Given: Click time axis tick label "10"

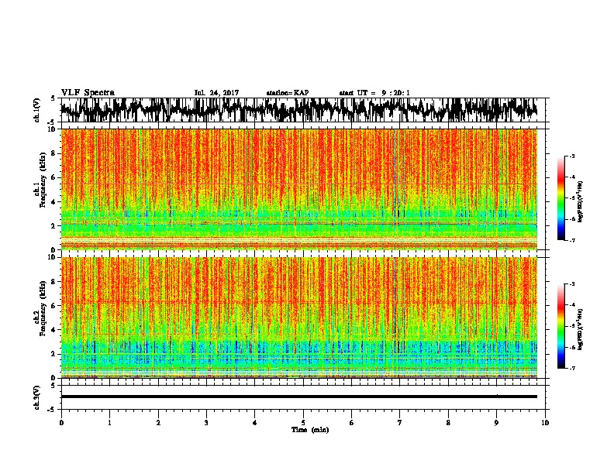Looking at the screenshot, I should tap(545, 423).
